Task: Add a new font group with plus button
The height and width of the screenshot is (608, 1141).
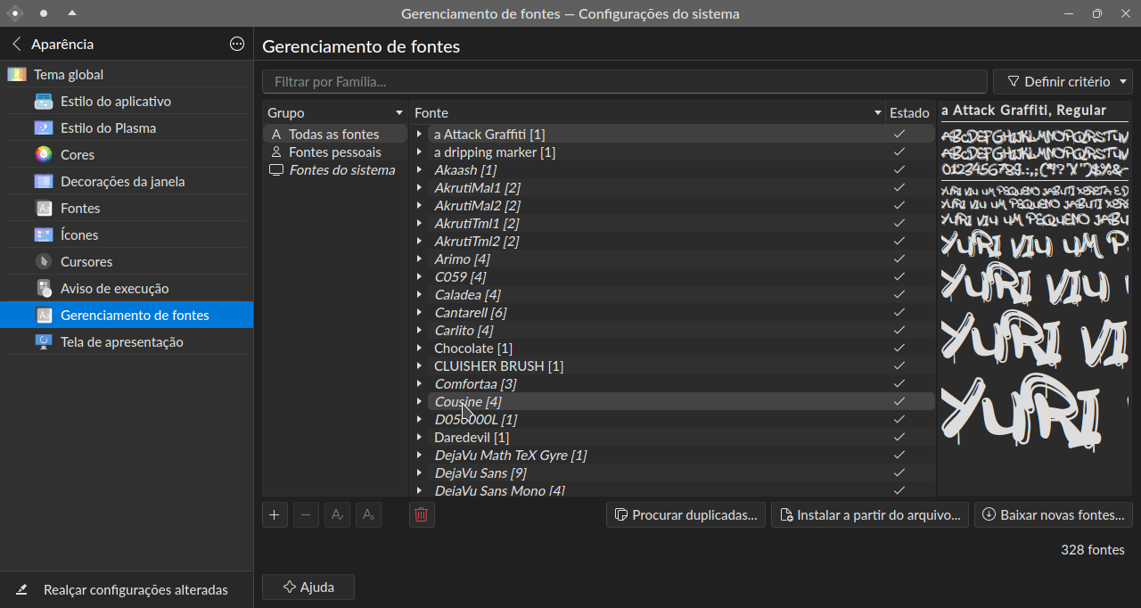Action: coord(275,515)
